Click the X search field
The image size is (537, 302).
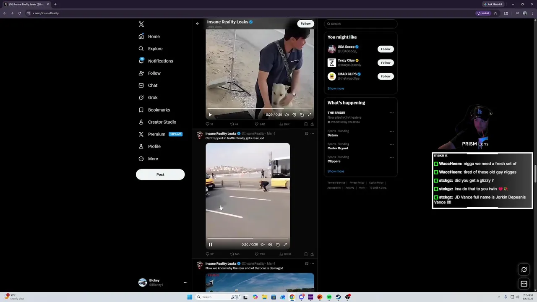tap(360, 24)
